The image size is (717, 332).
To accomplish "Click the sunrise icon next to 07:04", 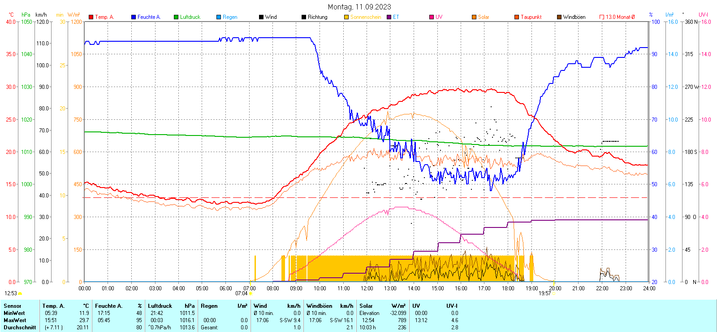I will 250,293.
